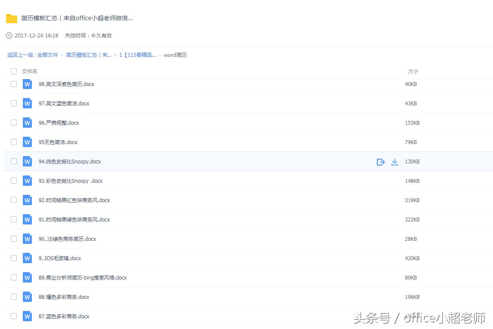This screenshot has height=329, width=493.
Task: Open 89.商业分析师简历-bing搜索风格.docx
Action: [x=80, y=277]
